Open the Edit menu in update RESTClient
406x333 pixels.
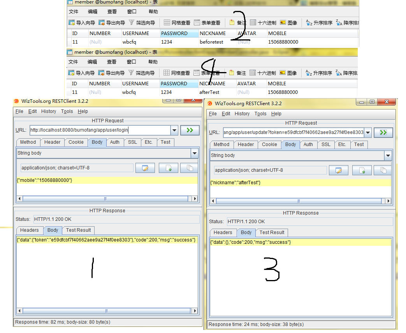click(x=226, y=114)
